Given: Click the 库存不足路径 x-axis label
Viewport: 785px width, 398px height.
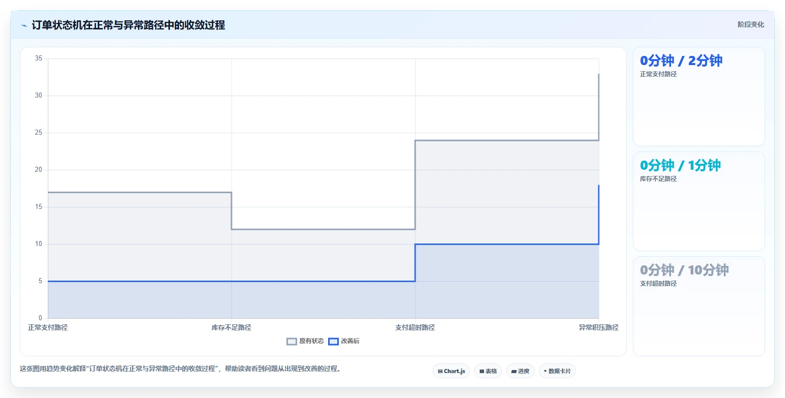Looking at the screenshot, I should click(x=231, y=327).
